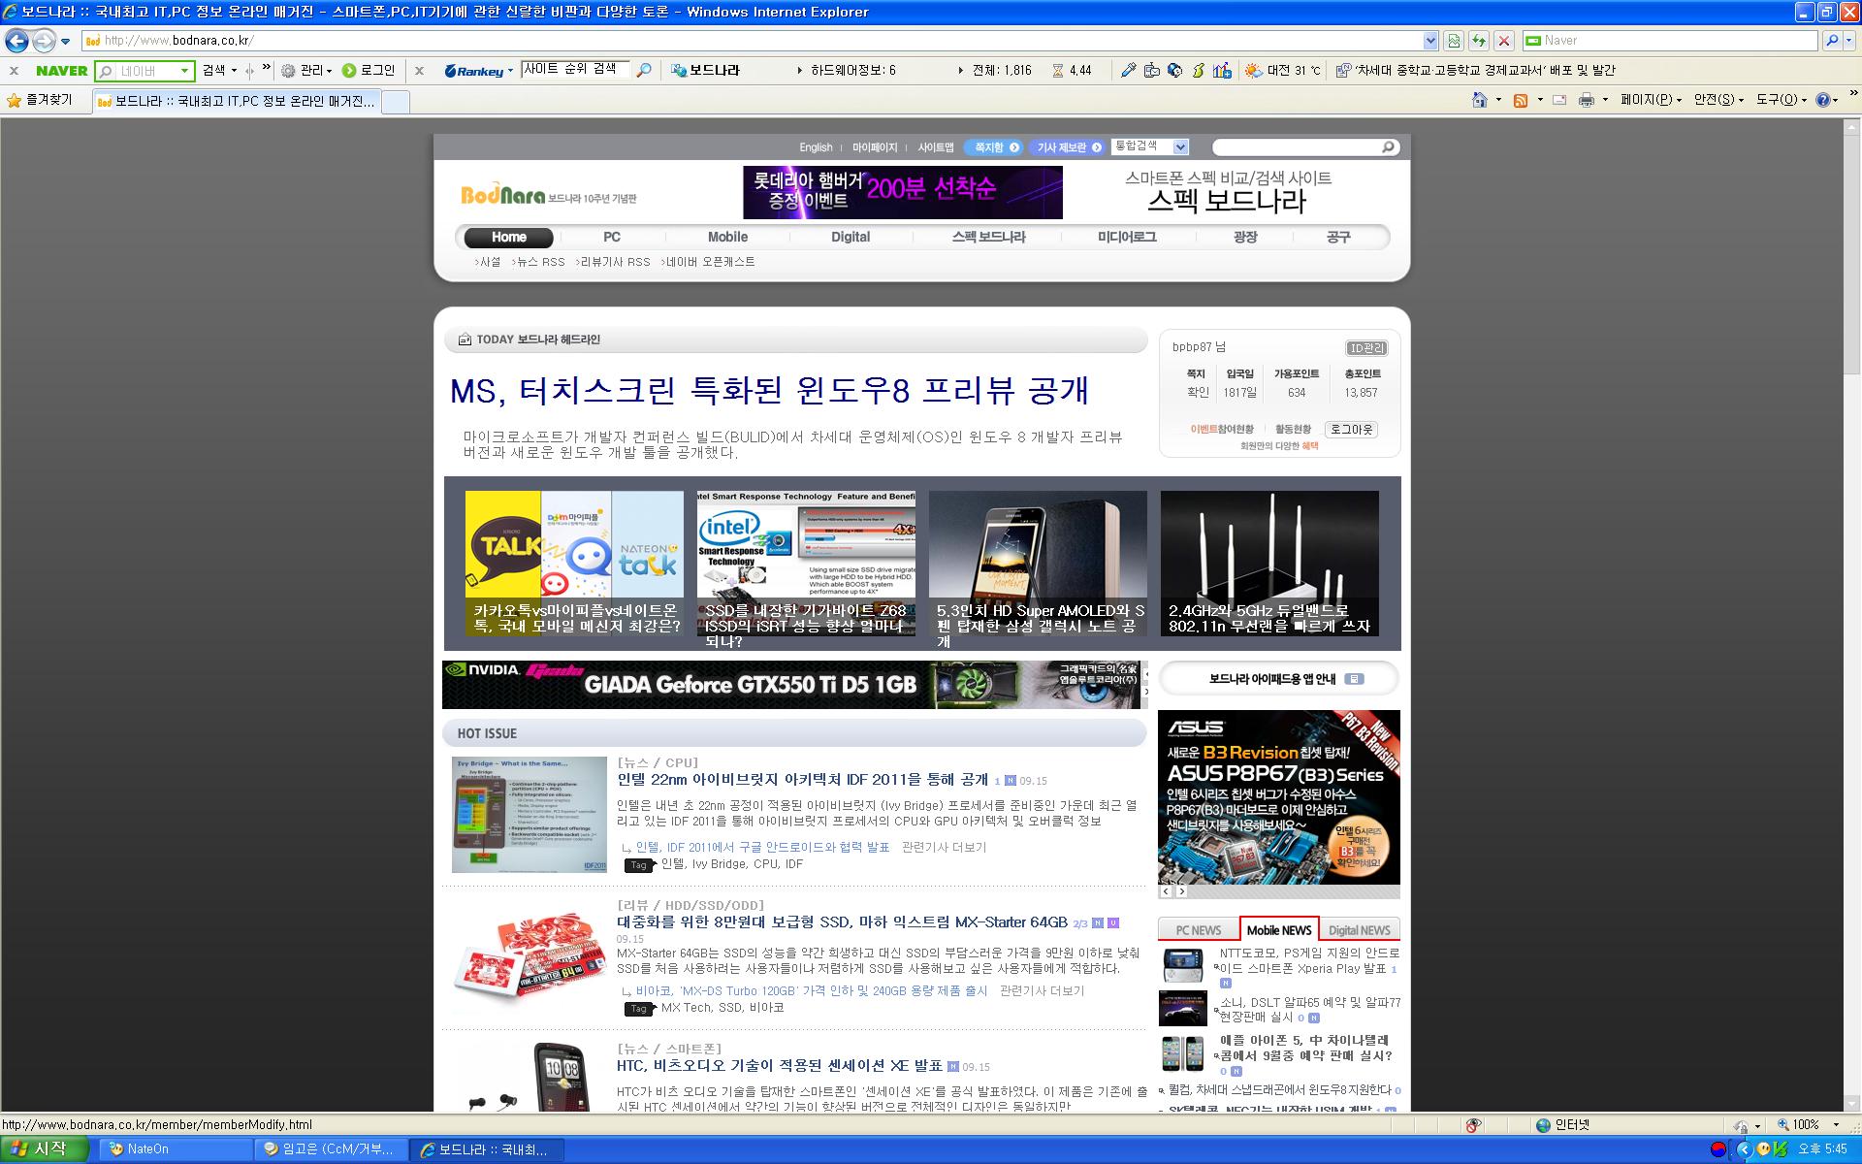Screen dimensions: 1862x1164
Task: Open a new blank browser tab
Action: 396,101
